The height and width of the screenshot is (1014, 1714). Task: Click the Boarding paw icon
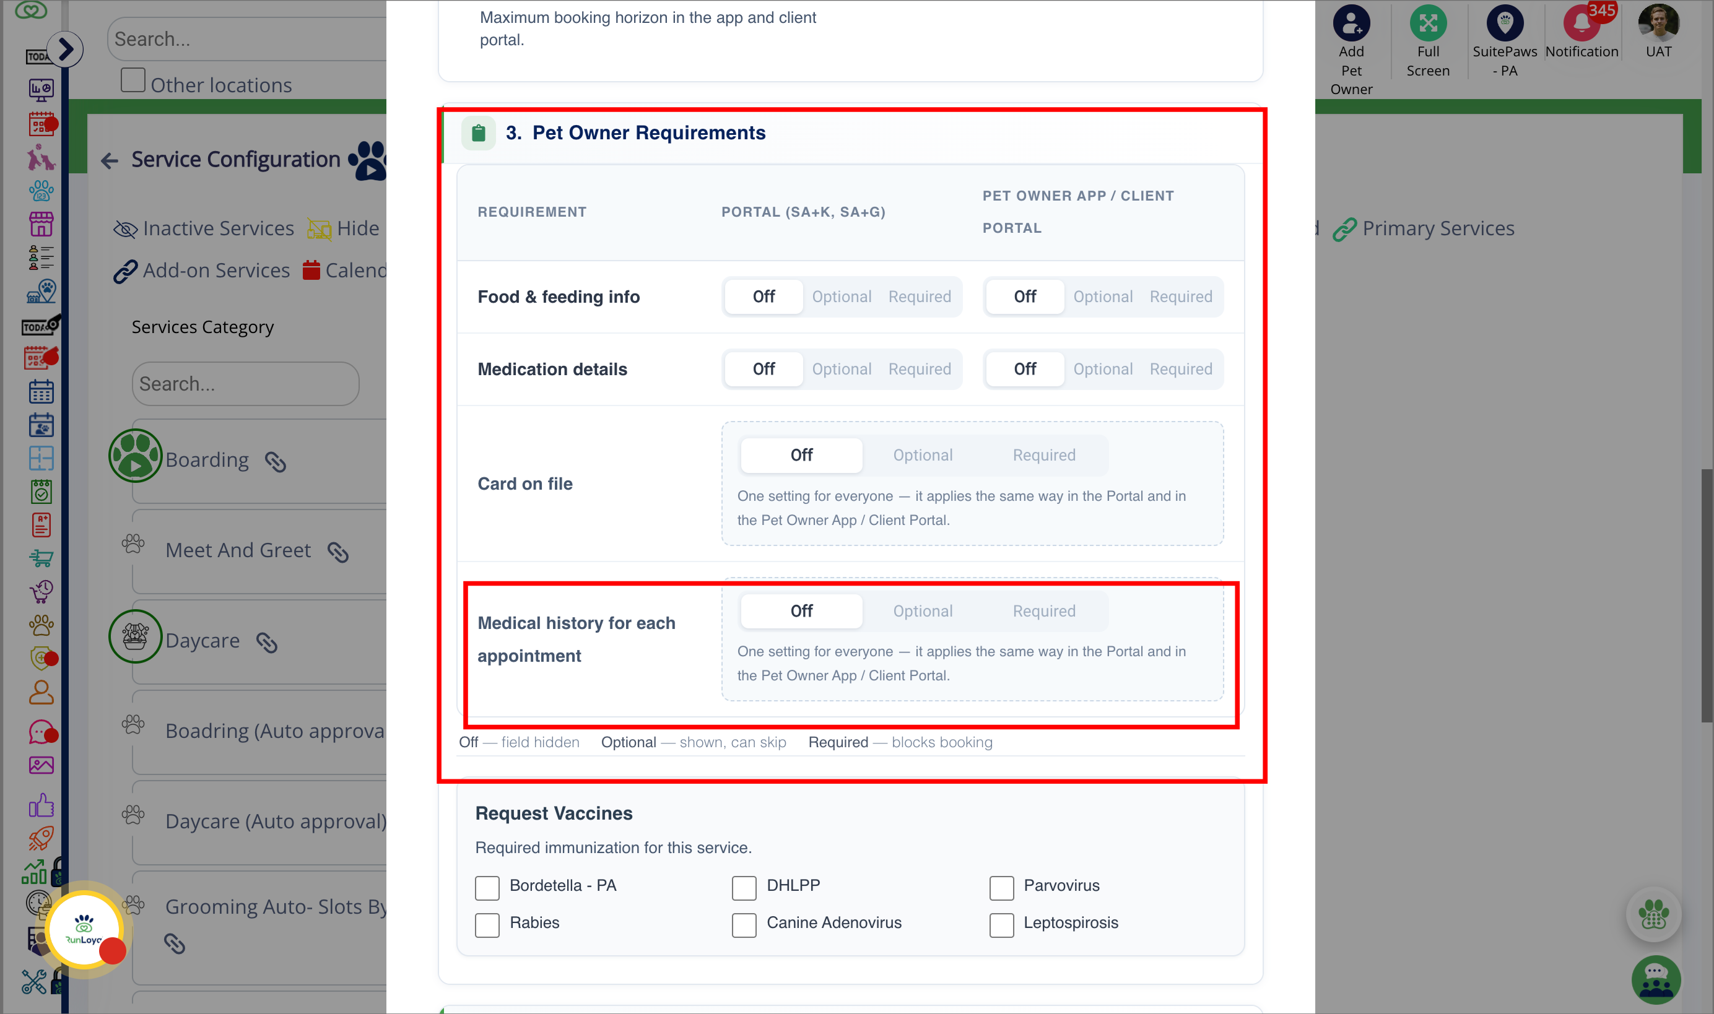coord(136,456)
